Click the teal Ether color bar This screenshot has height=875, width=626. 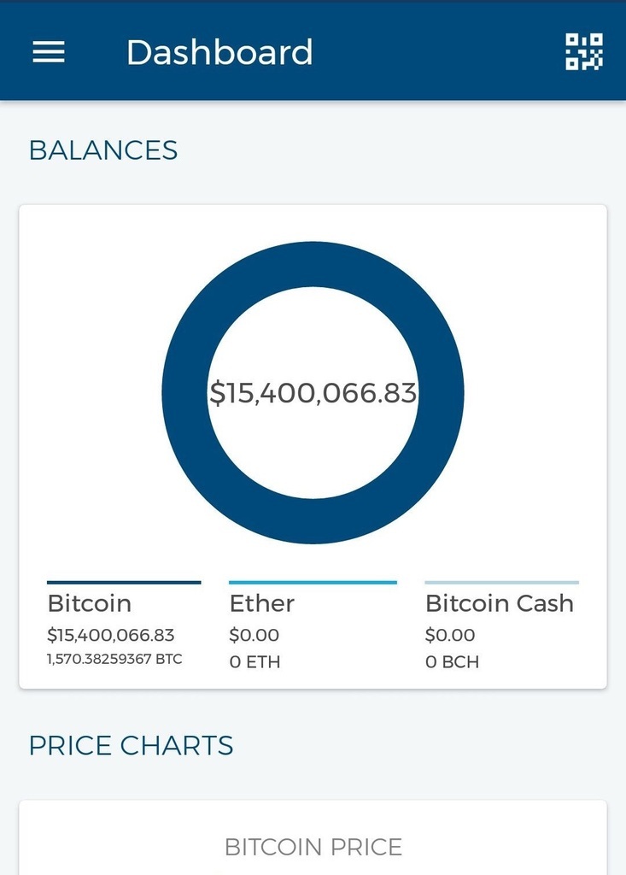click(x=313, y=583)
